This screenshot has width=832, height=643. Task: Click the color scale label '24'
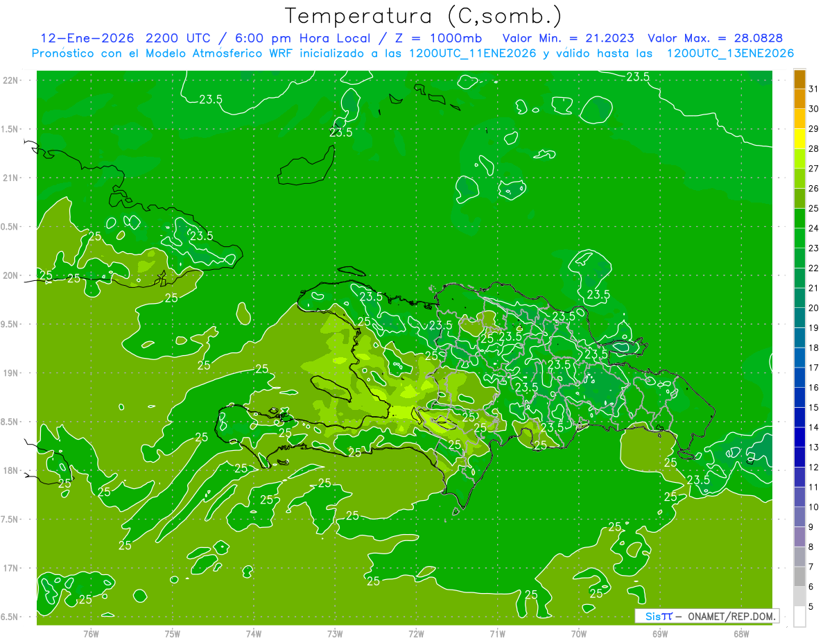813,228
